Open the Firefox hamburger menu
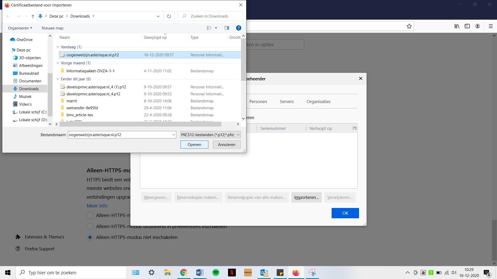The width and height of the screenshot is (497, 279). tap(491, 26)
